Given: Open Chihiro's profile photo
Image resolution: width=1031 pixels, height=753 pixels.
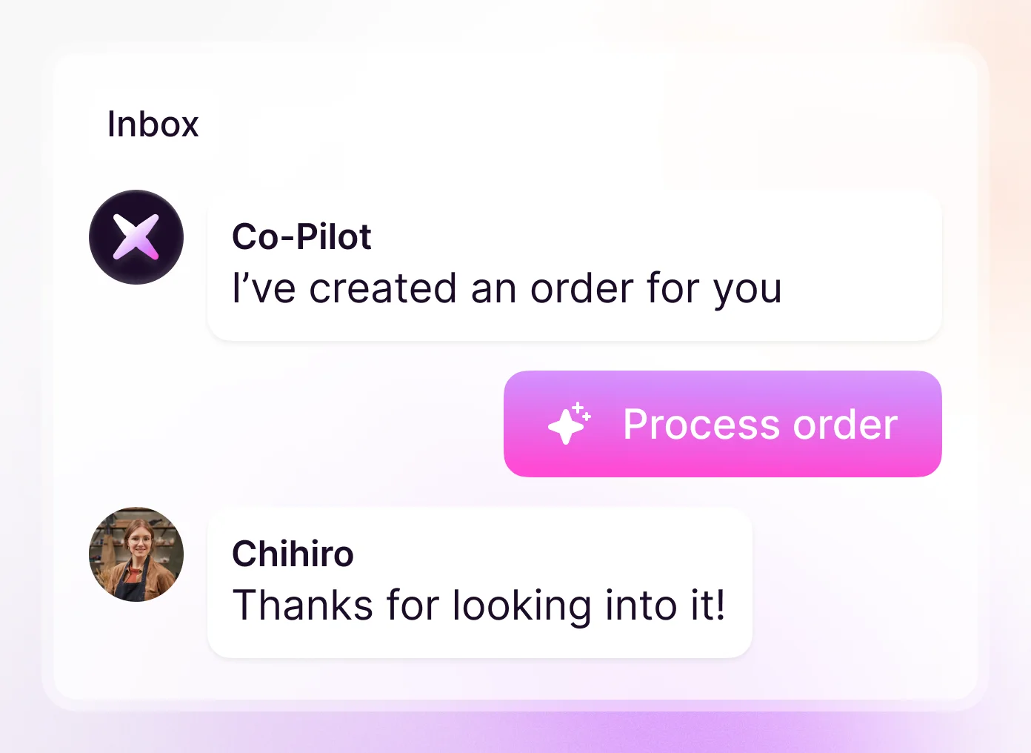Looking at the screenshot, I should (136, 554).
